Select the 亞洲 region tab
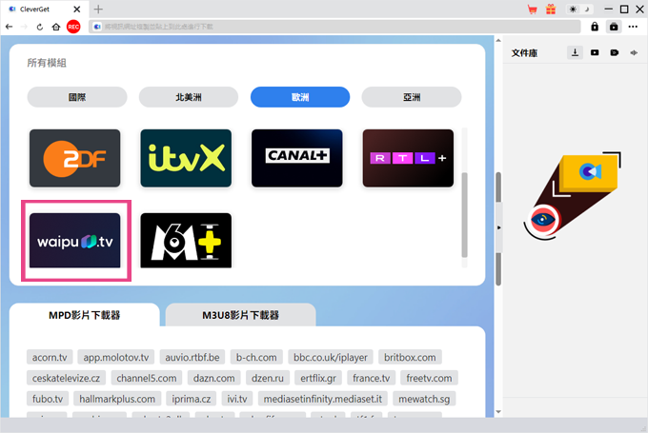Image resolution: width=648 pixels, height=433 pixels. tap(412, 97)
